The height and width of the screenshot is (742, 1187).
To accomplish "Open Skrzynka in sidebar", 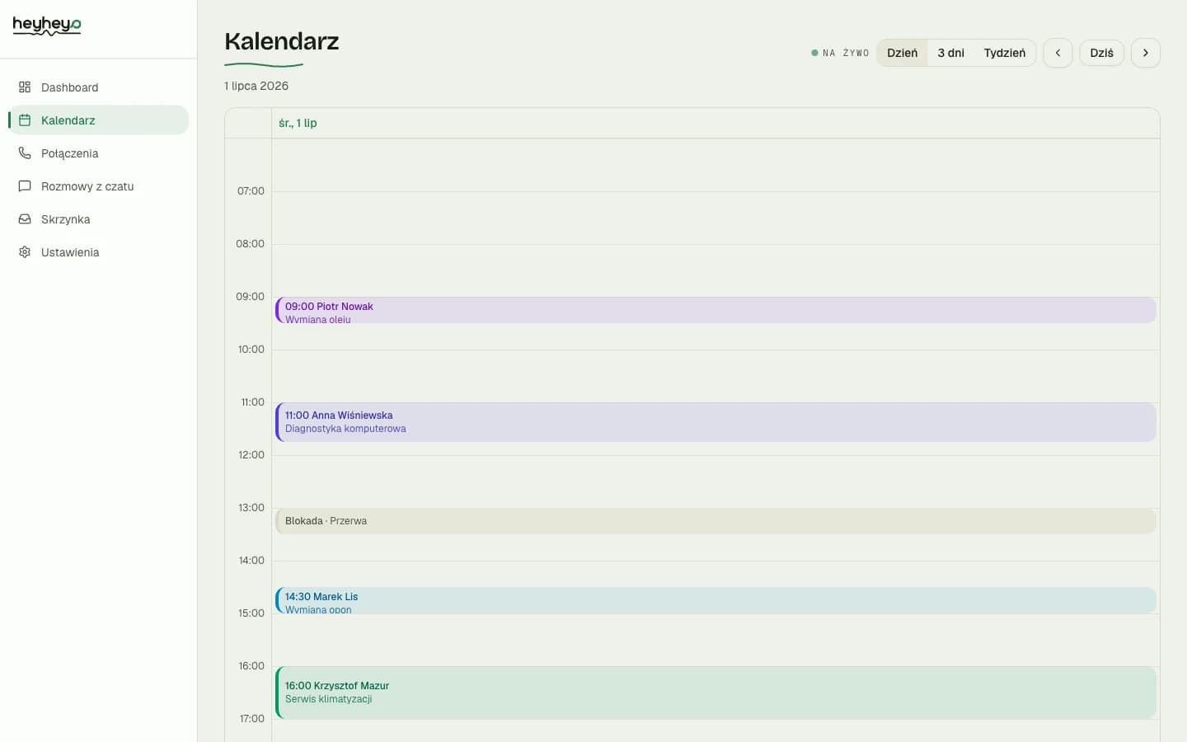I will (98, 219).
